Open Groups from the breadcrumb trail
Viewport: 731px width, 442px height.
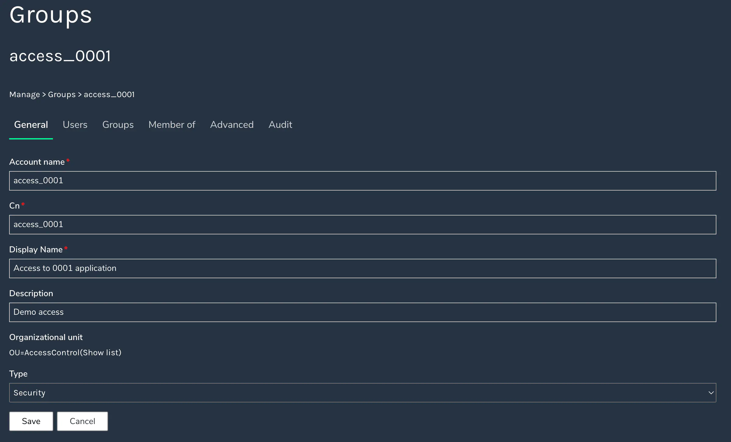(61, 94)
